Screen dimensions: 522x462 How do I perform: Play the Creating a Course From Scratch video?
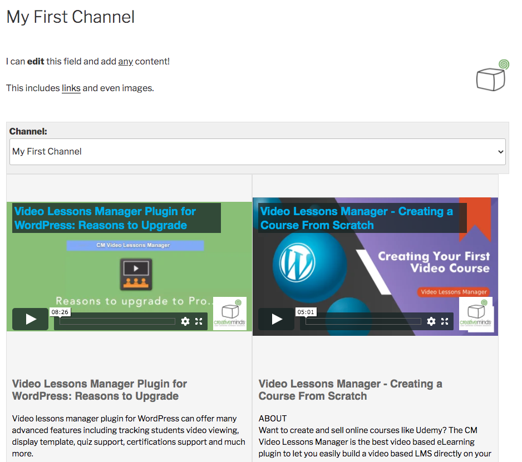[x=277, y=319]
